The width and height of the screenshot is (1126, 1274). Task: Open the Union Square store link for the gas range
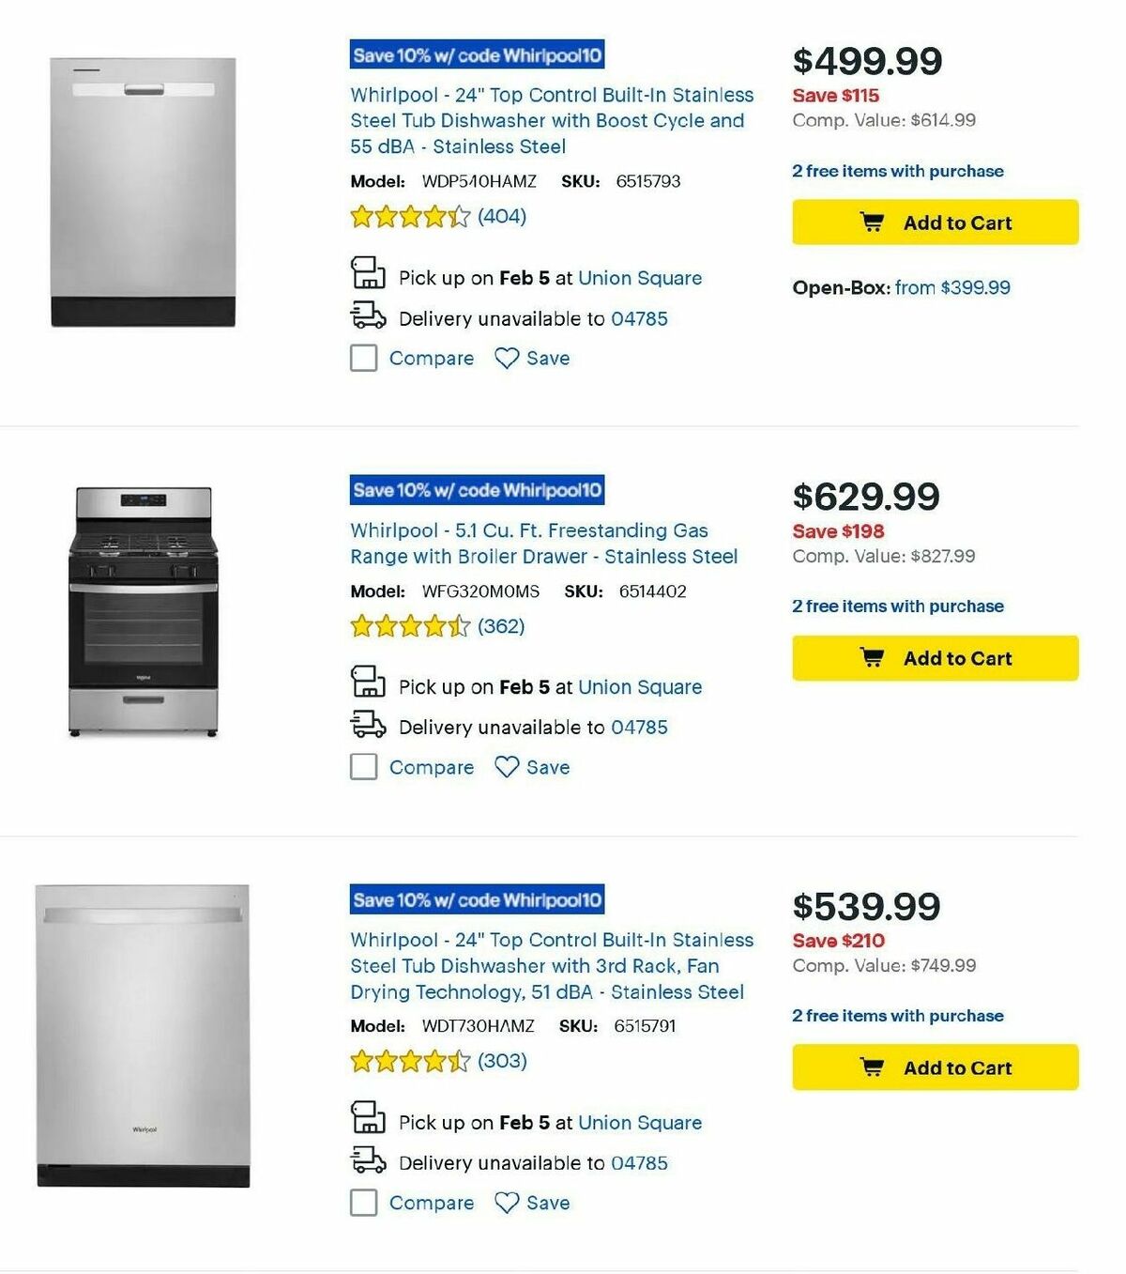pyautogui.click(x=640, y=687)
